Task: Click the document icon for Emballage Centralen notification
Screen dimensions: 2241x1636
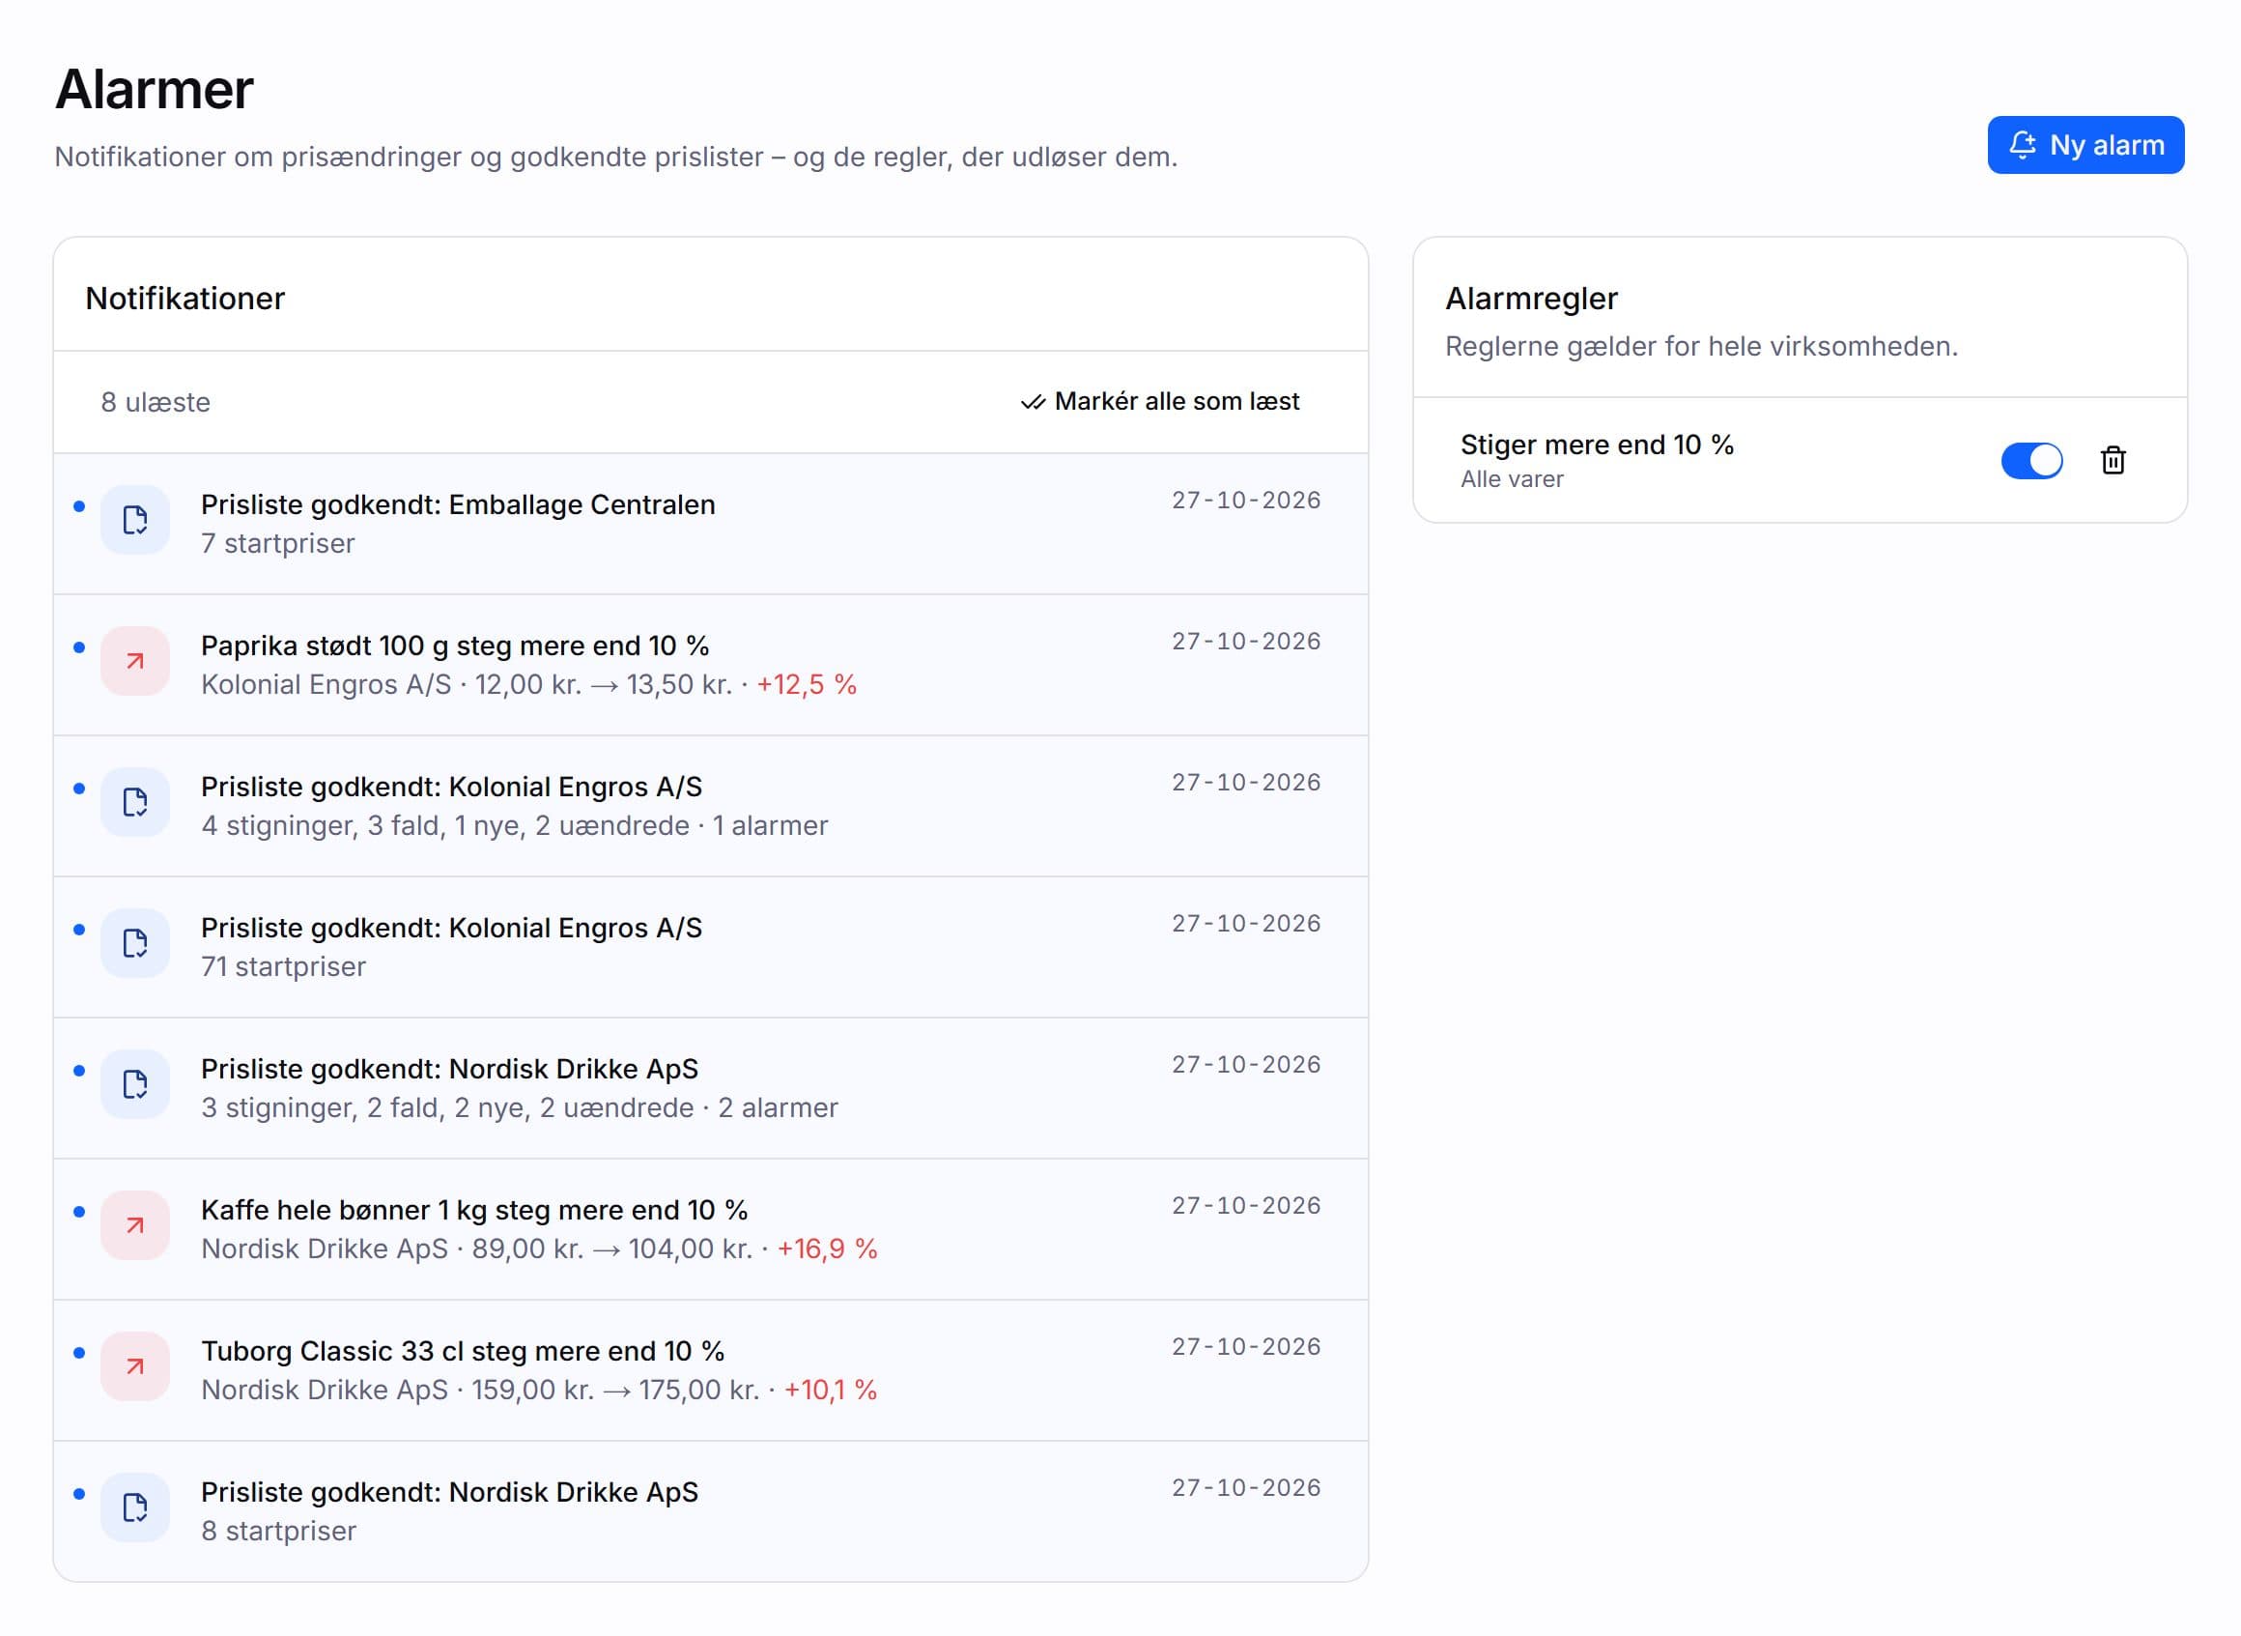Action: pyautogui.click(x=135, y=520)
